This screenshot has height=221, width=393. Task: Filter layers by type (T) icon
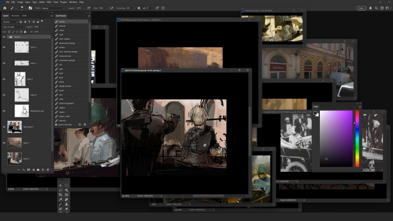[29, 22]
